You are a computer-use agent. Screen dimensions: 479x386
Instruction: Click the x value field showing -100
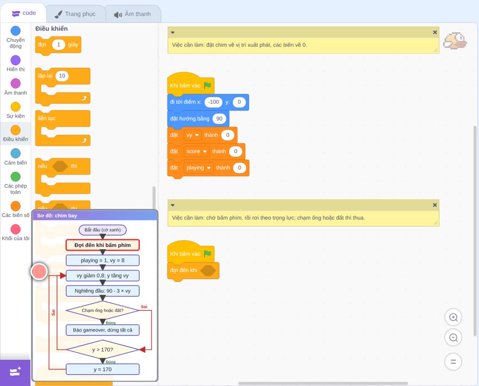[214, 102]
